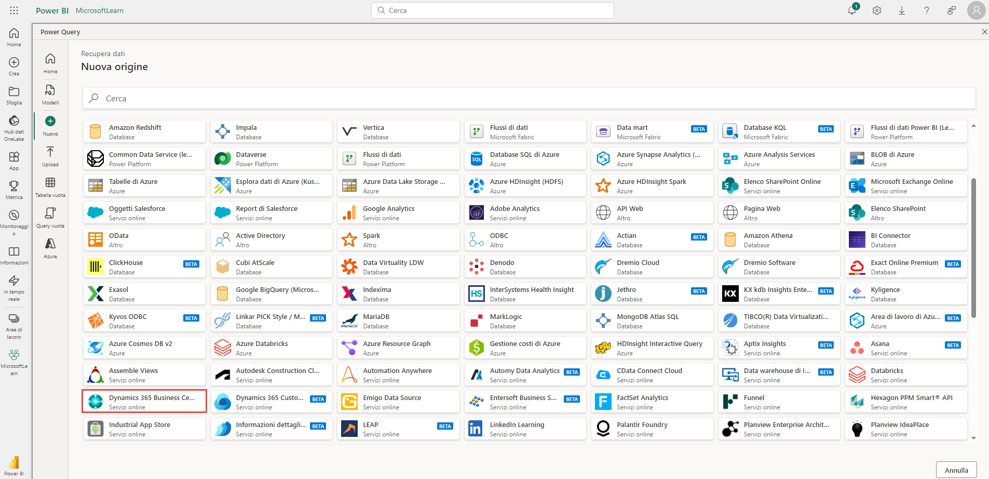
Task: Open Aree di lavoro
Action: pyautogui.click(x=14, y=326)
